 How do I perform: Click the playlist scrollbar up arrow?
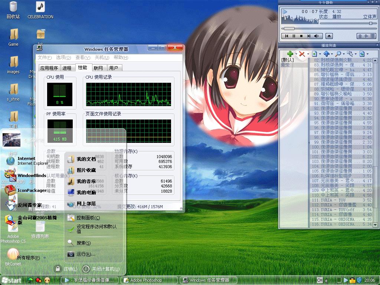(x=375, y=60)
